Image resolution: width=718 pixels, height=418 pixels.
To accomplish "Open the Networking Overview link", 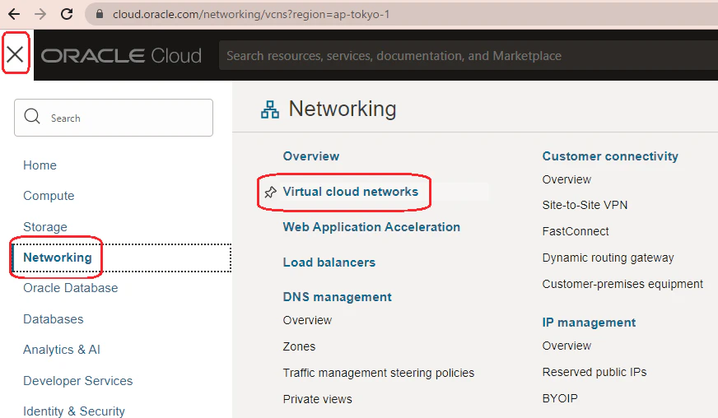I will [311, 156].
